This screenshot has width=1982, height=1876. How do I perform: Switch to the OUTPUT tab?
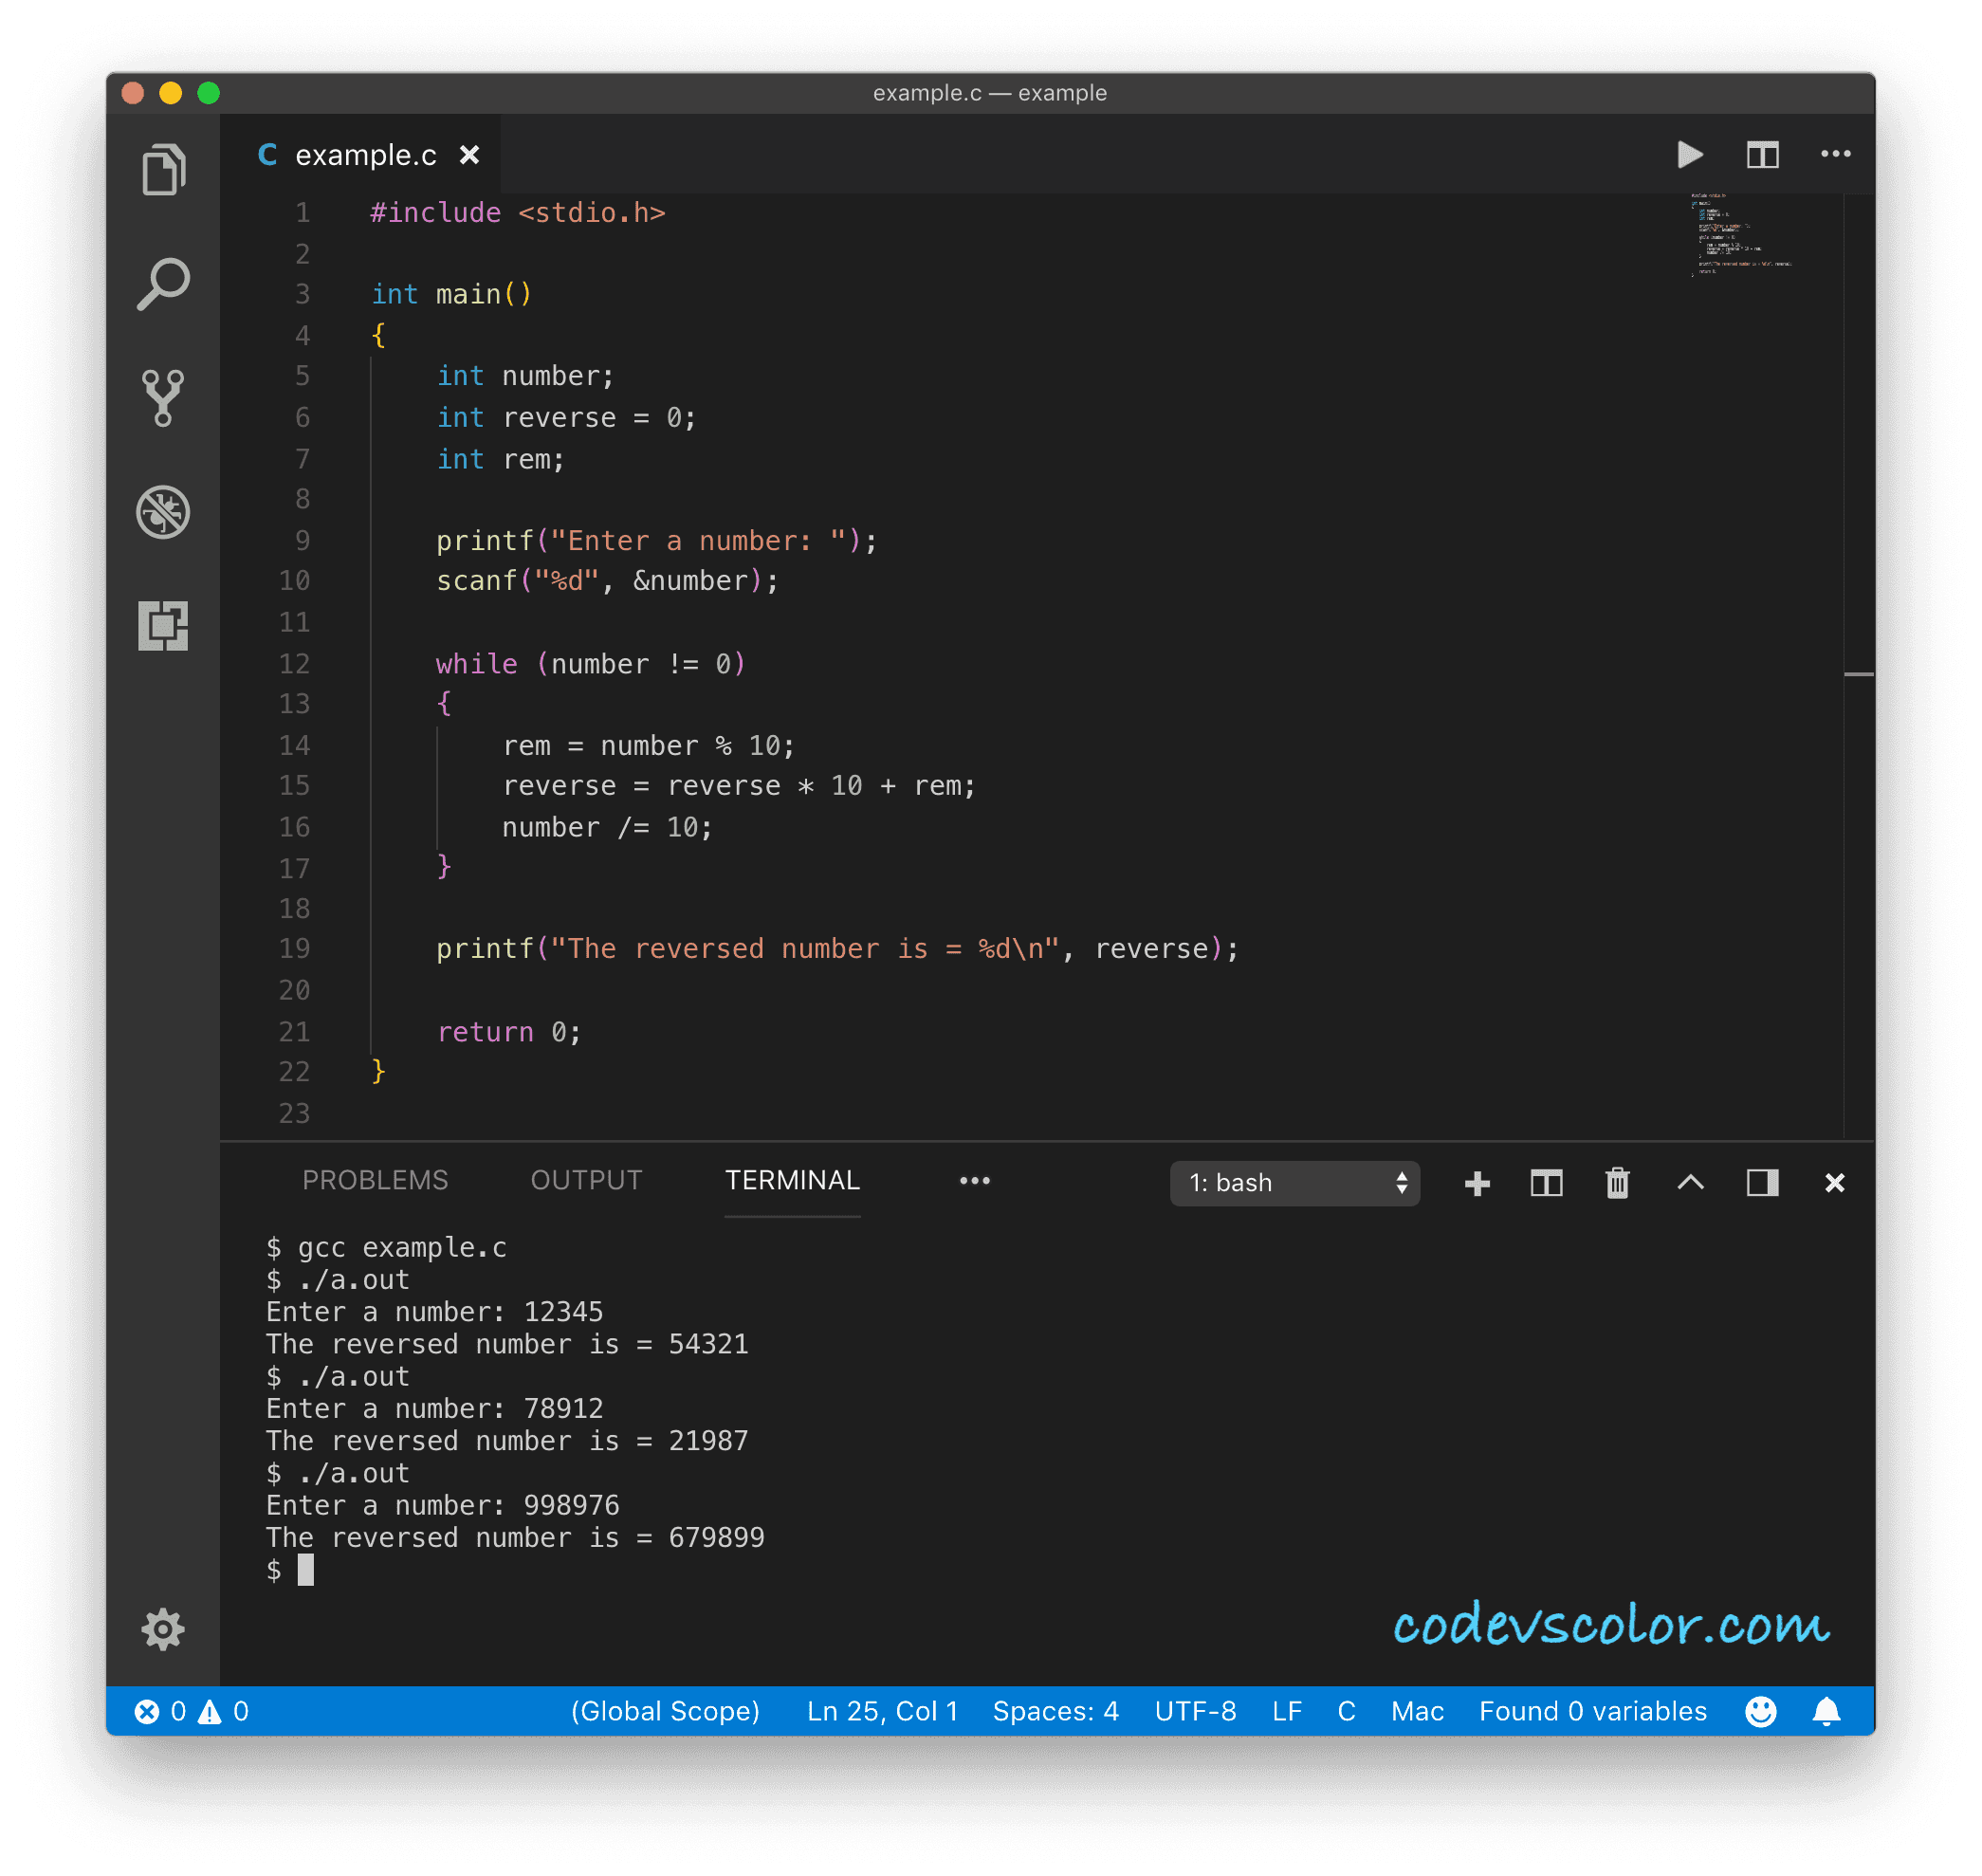click(586, 1180)
